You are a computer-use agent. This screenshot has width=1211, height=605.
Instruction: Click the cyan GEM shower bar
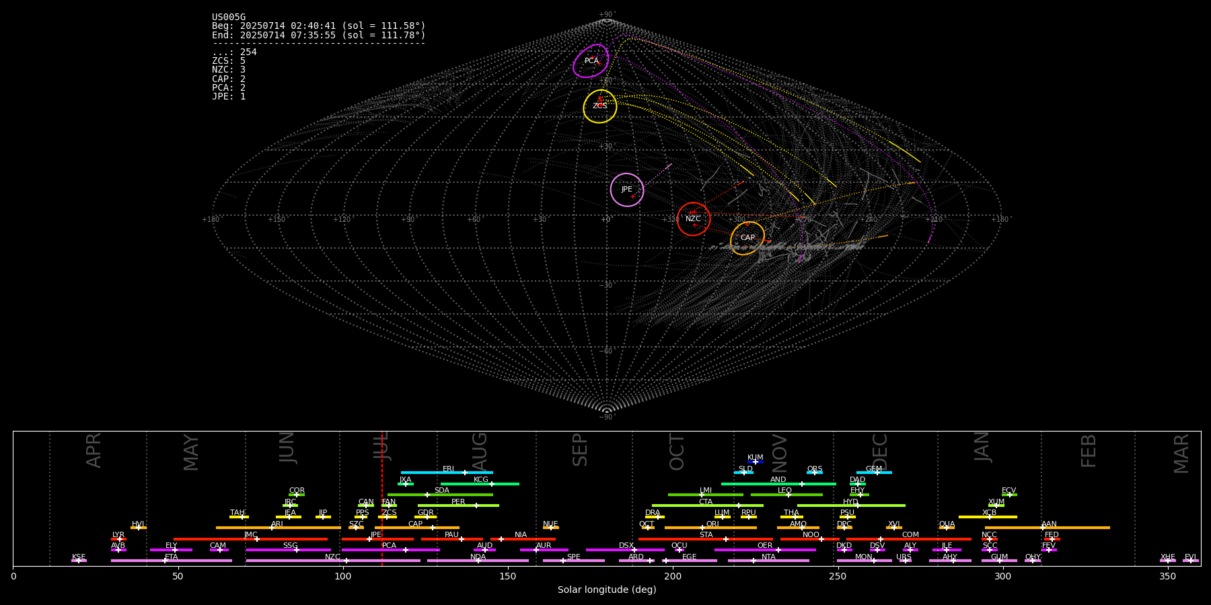coord(874,473)
